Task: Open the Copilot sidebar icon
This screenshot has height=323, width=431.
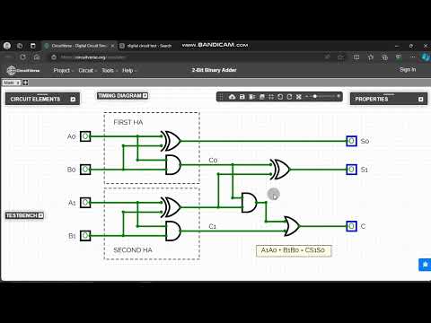Action: pyautogui.click(x=425, y=57)
